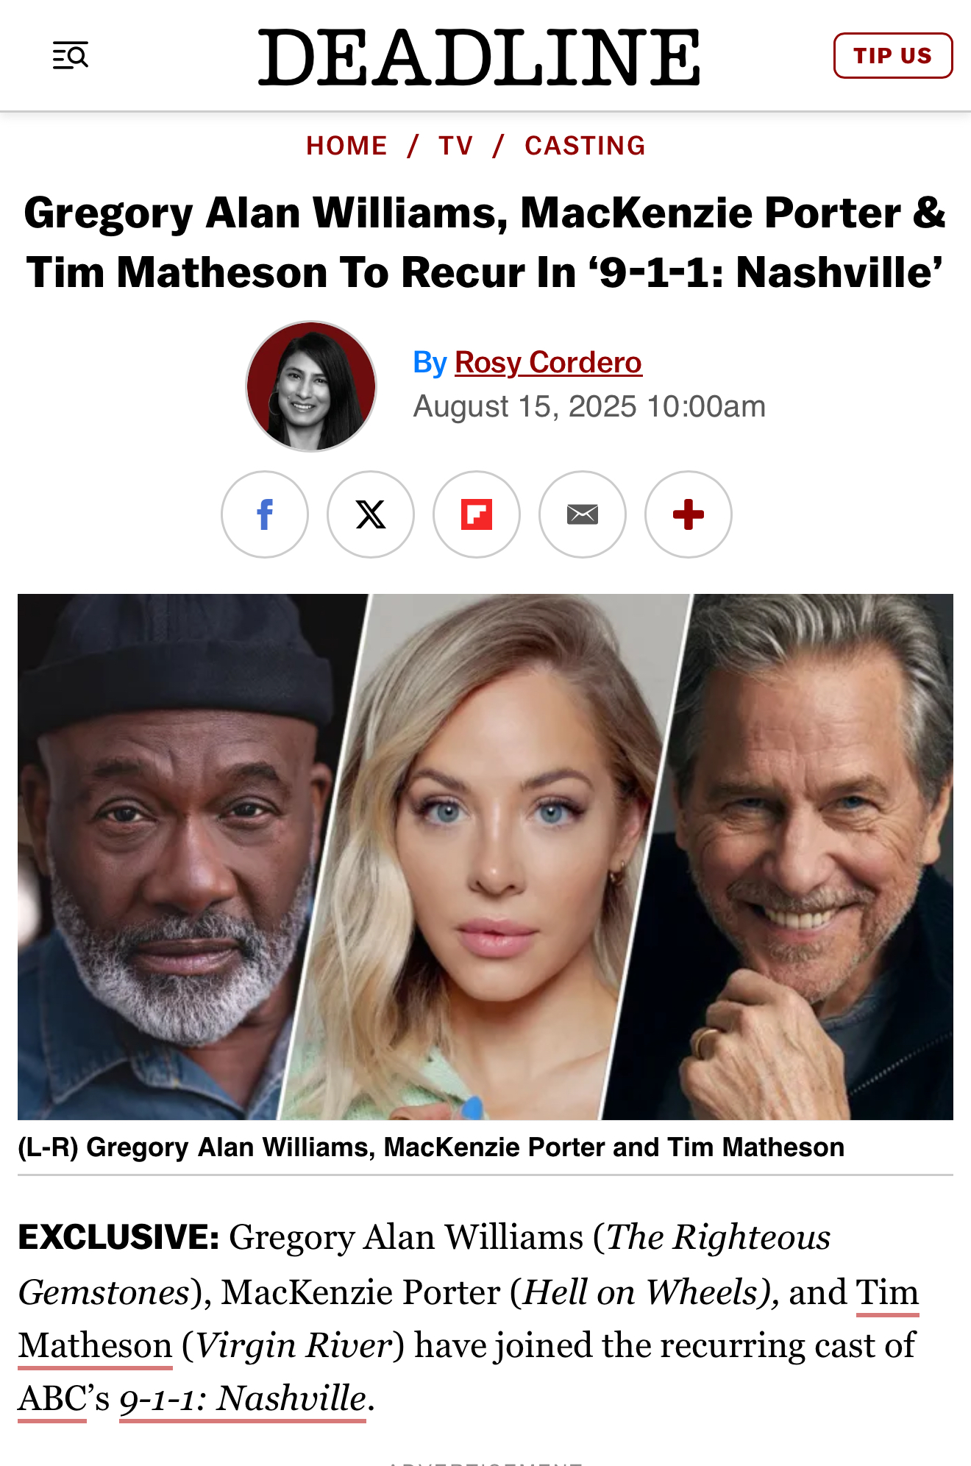Open the 9-1-1: Nashville link
971x1466 pixels.
243,1399
